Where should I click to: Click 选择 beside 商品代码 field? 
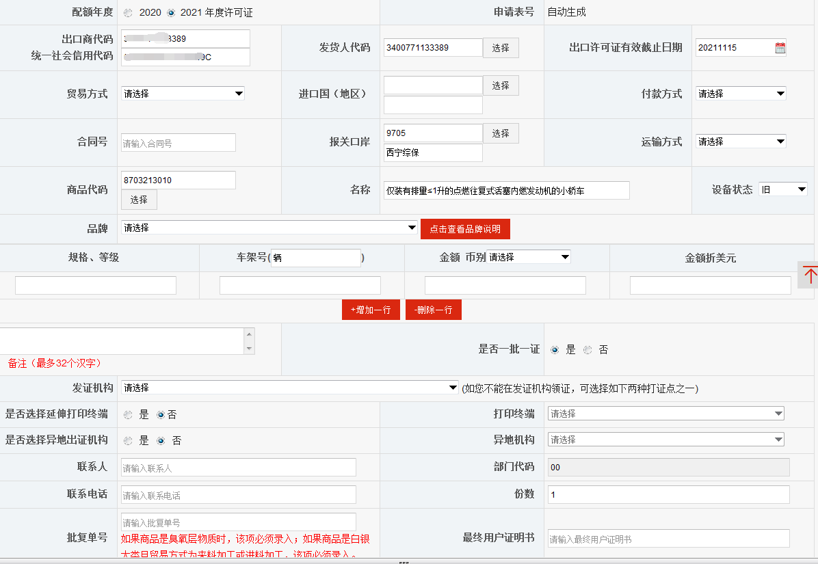[139, 200]
